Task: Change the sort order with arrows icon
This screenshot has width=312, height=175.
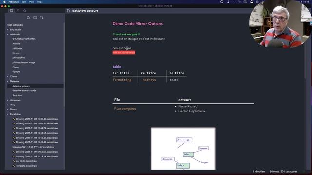Action: 42,17
